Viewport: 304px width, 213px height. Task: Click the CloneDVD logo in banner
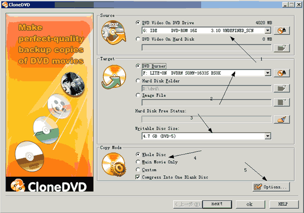point(50,186)
